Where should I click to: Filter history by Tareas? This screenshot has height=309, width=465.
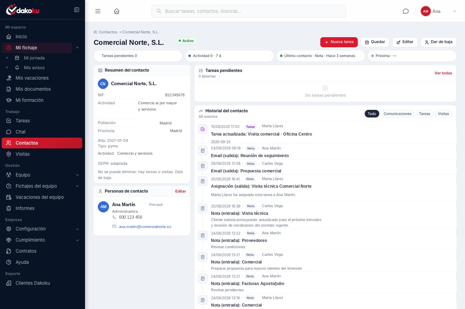[x=425, y=114]
